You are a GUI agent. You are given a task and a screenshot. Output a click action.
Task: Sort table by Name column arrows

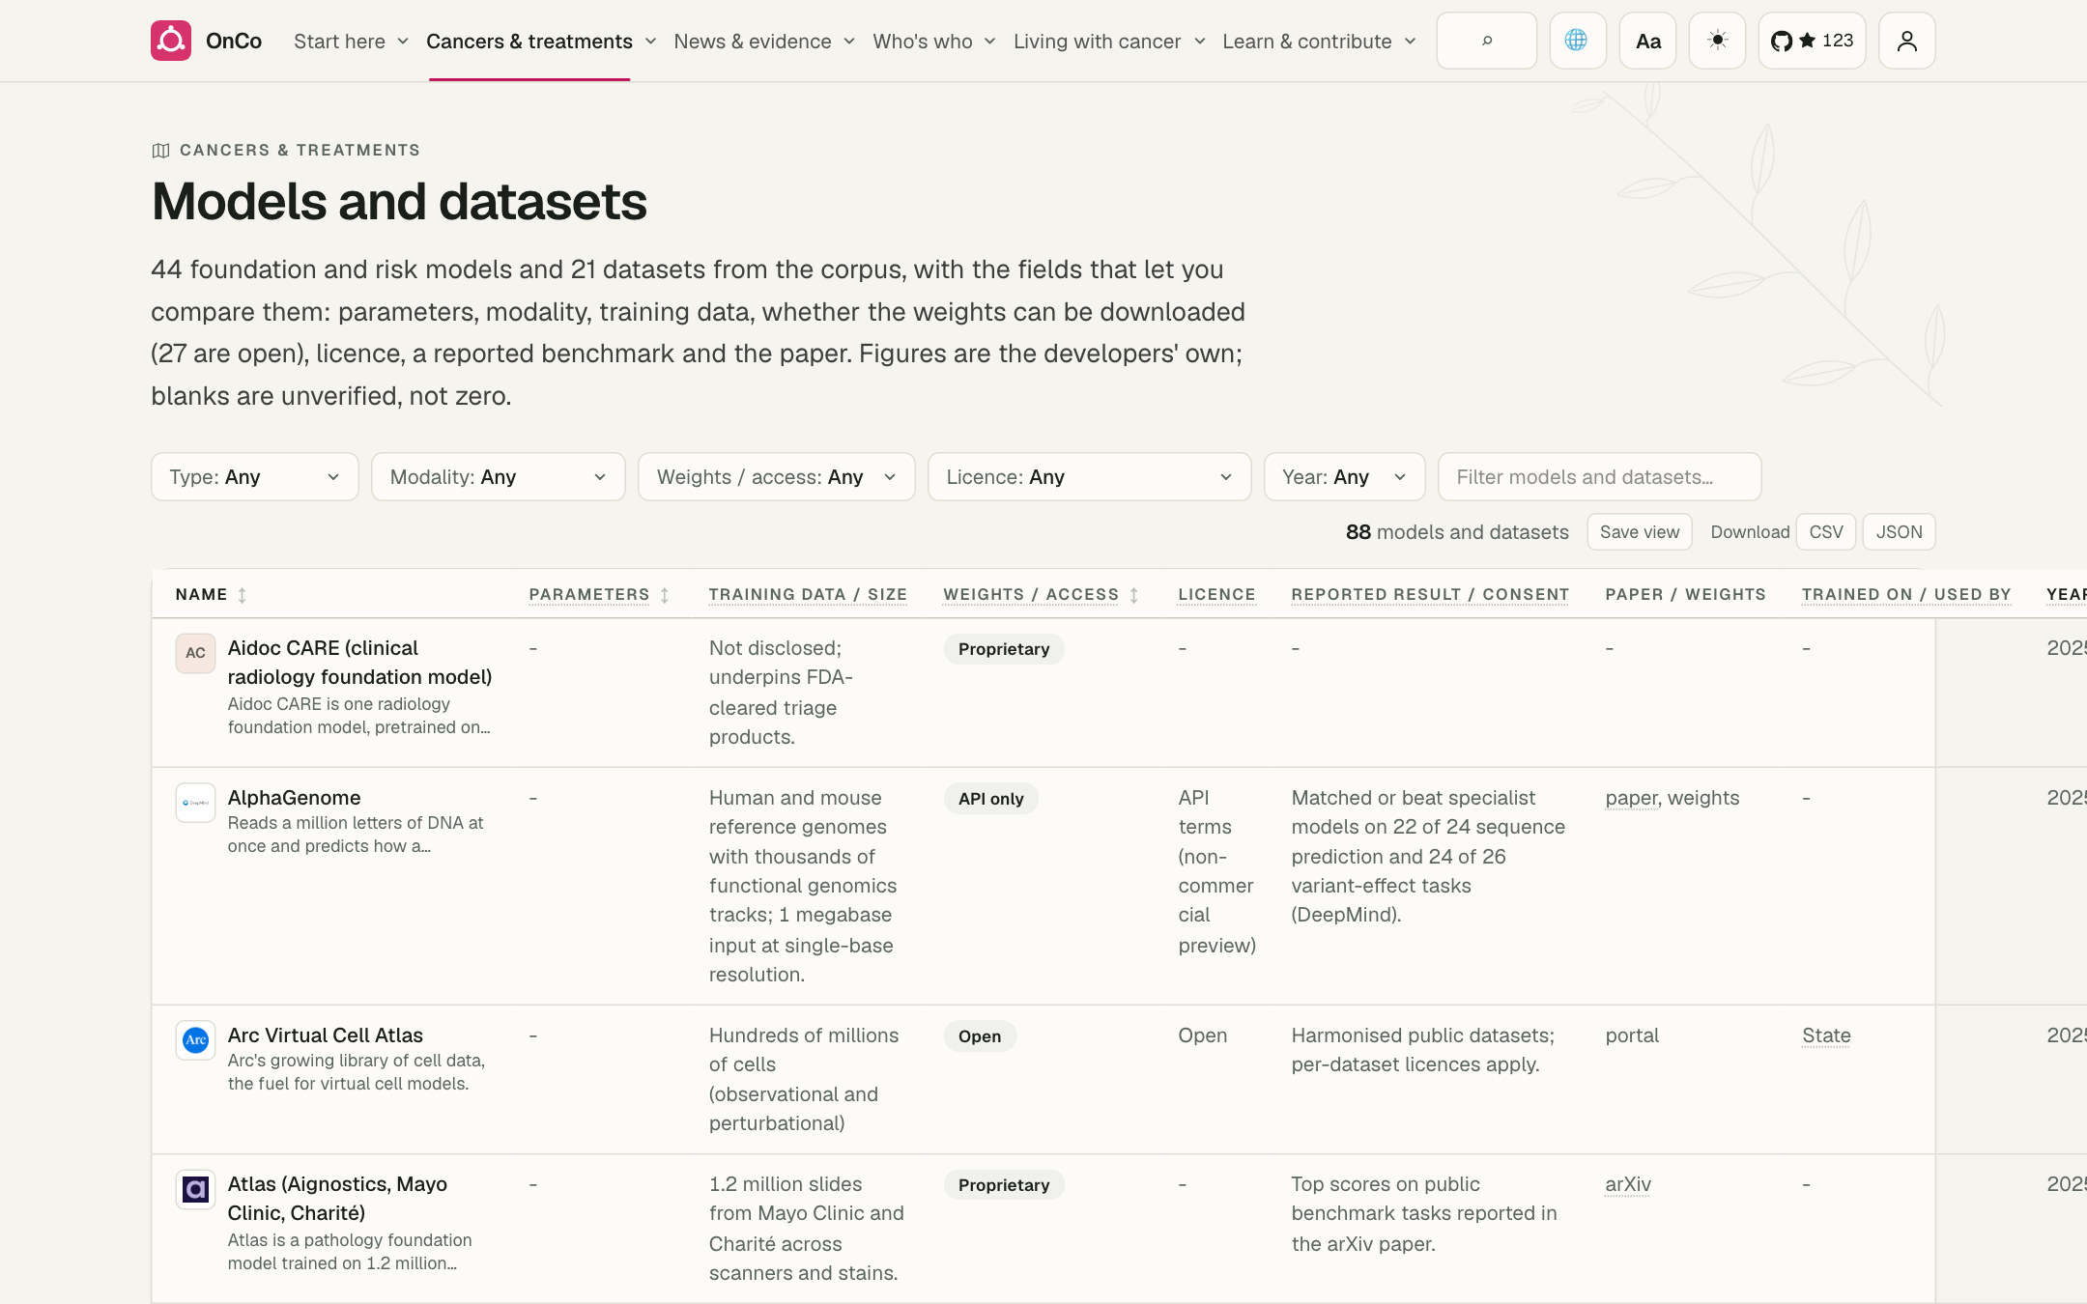[243, 595]
